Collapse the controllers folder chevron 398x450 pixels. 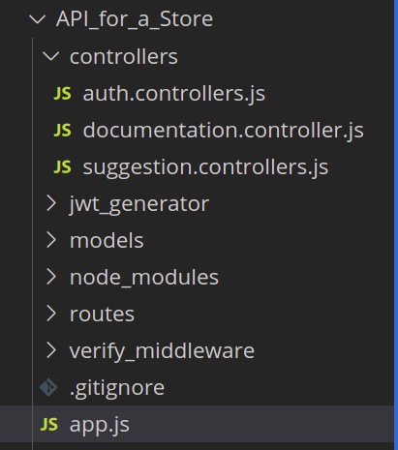(x=51, y=57)
